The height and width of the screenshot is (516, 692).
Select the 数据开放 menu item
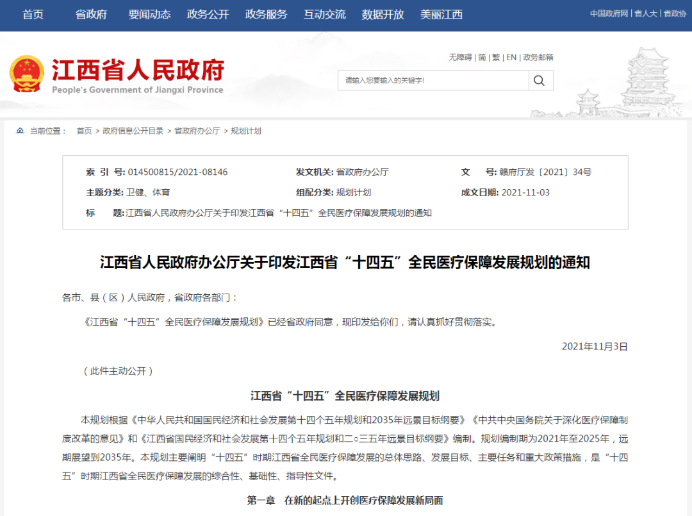383,15
